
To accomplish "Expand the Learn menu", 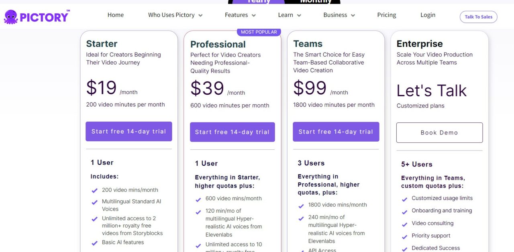I will [300, 15].
